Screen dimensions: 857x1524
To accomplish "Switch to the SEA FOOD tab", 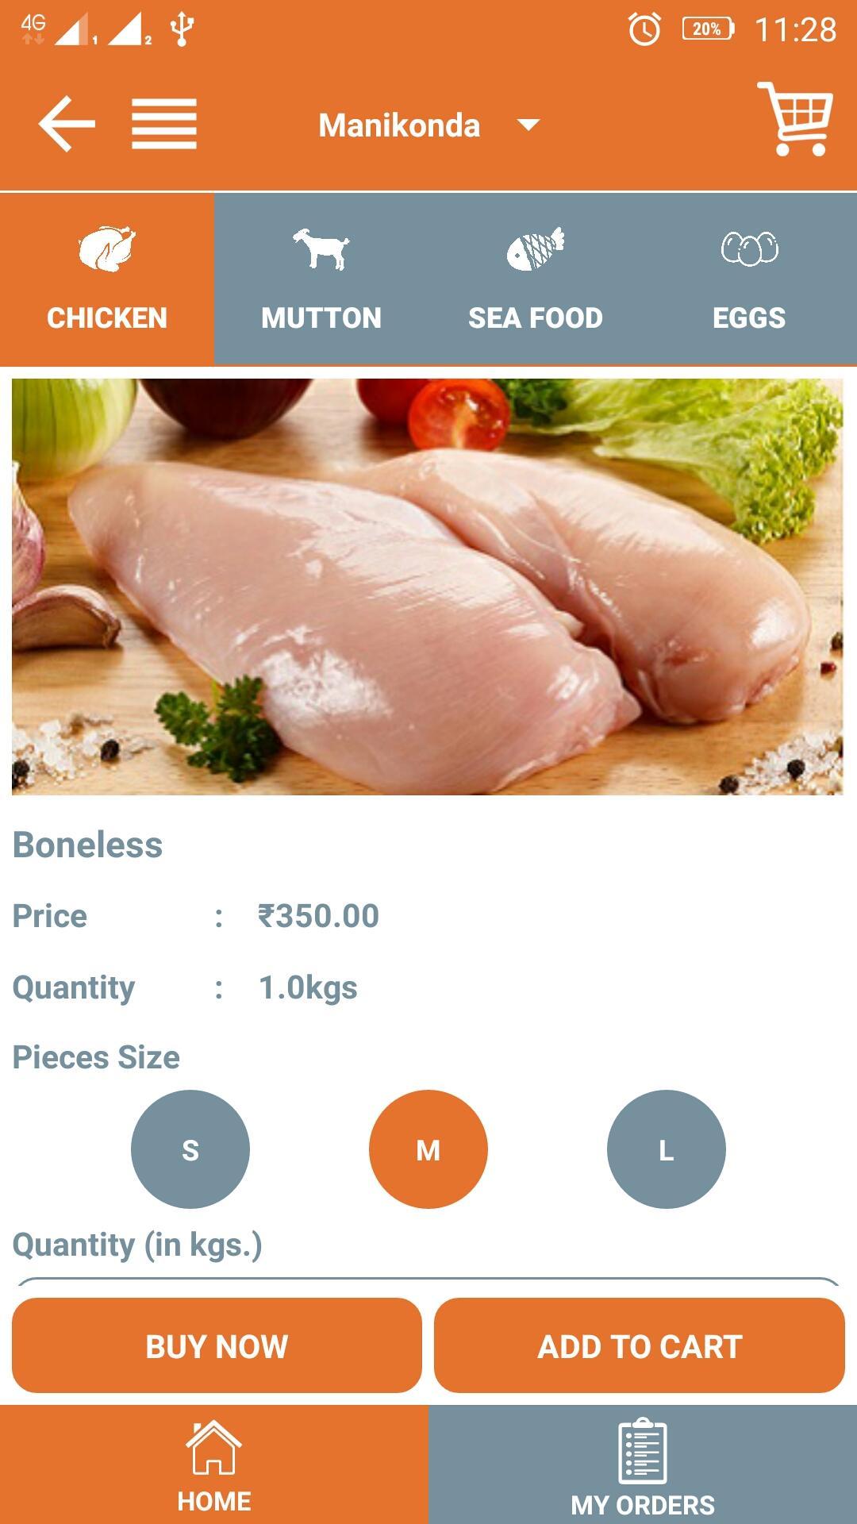I will [x=536, y=279].
